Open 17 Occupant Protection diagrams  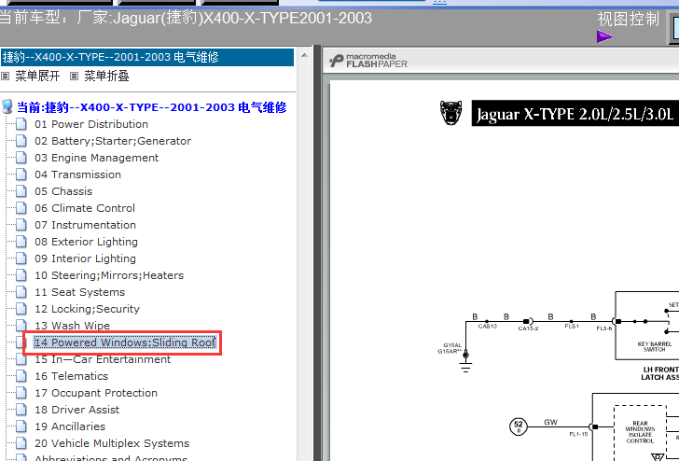(x=96, y=393)
